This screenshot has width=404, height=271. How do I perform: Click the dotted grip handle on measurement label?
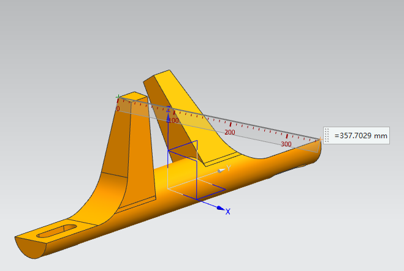coord(327,135)
